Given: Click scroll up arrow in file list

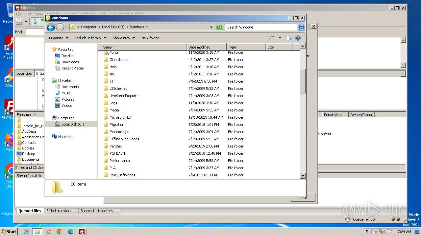Looking at the screenshot, I should coord(303,46).
